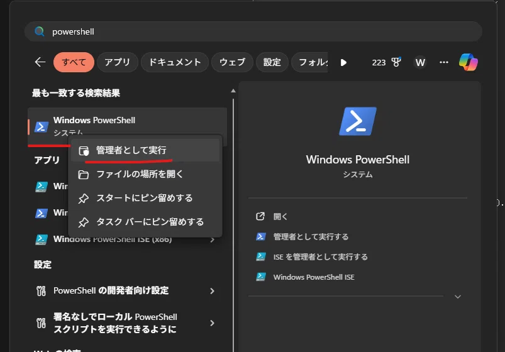
Task: Click the folder icon beside ファイルの場所を開く
Action: pos(84,175)
